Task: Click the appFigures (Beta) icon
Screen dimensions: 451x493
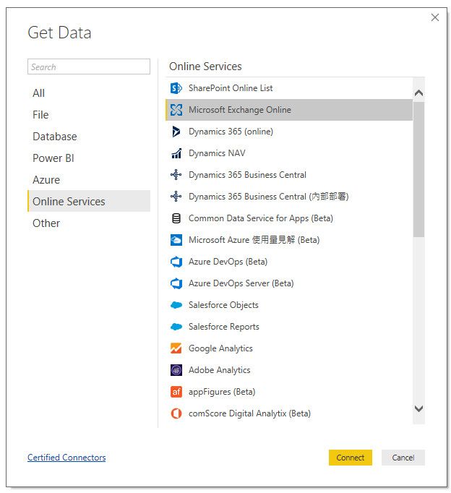Action: [176, 392]
